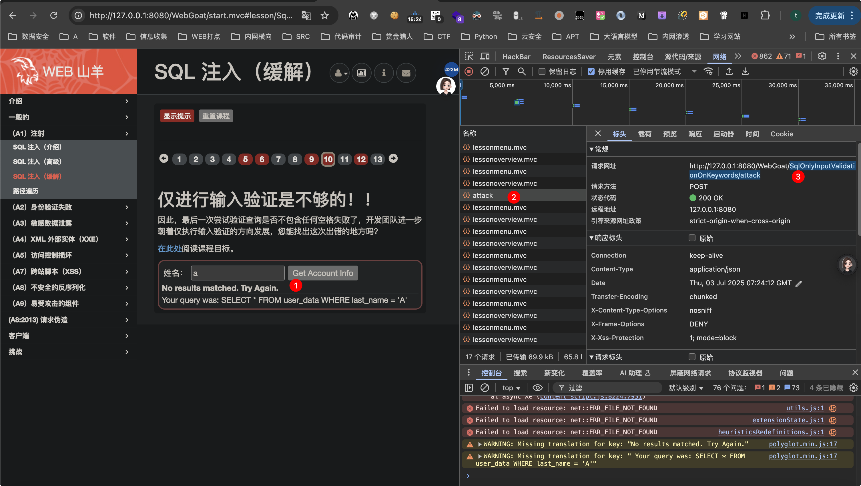
Task: Clear the network log
Action: coord(485,71)
